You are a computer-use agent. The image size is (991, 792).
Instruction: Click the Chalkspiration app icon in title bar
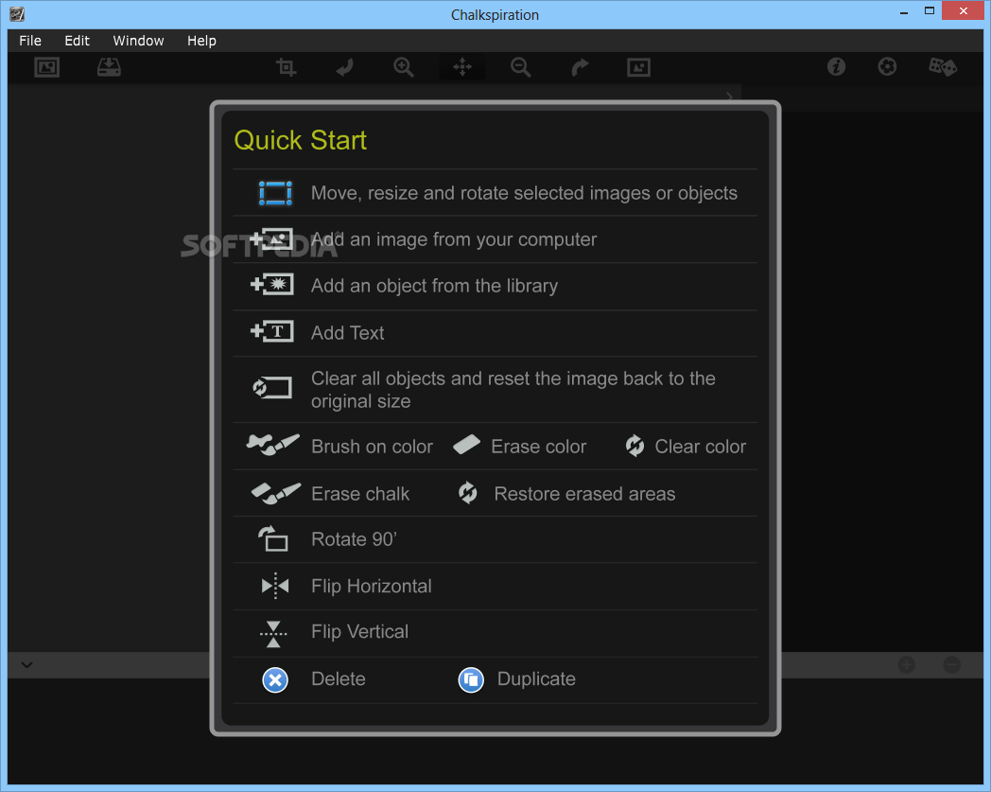[x=17, y=14]
